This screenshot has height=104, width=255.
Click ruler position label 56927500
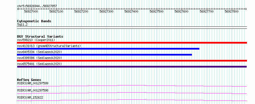coord(156,11)
